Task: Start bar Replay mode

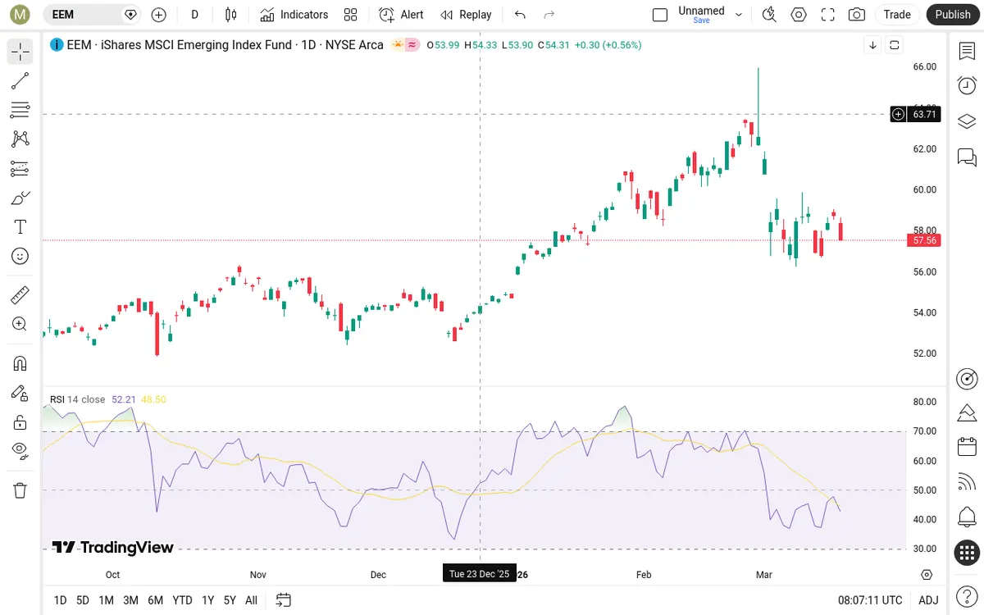Action: click(466, 15)
